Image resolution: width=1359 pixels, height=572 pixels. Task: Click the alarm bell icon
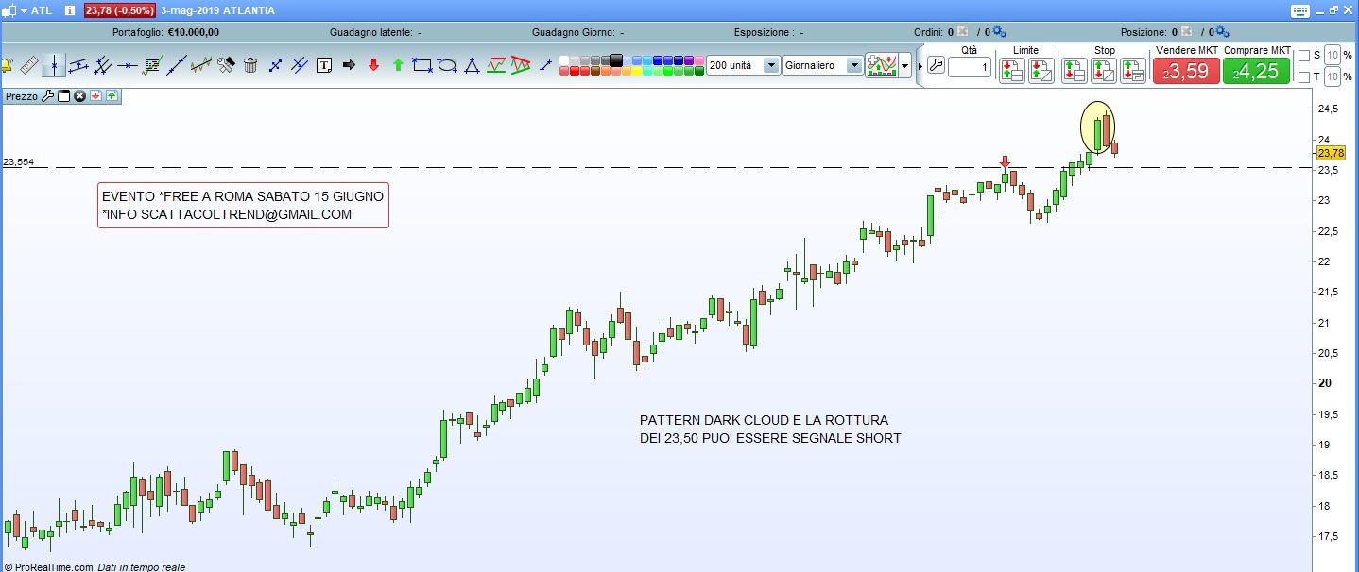[7, 65]
